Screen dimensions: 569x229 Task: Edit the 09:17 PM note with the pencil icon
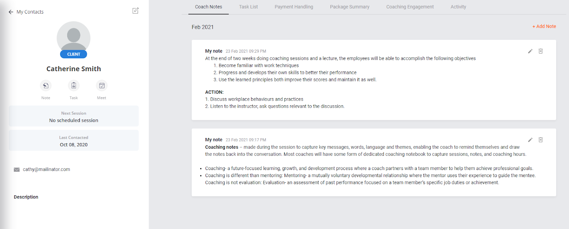pyautogui.click(x=530, y=140)
